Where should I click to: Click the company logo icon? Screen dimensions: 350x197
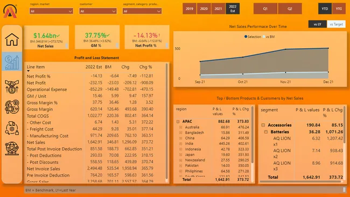coord(10,11)
